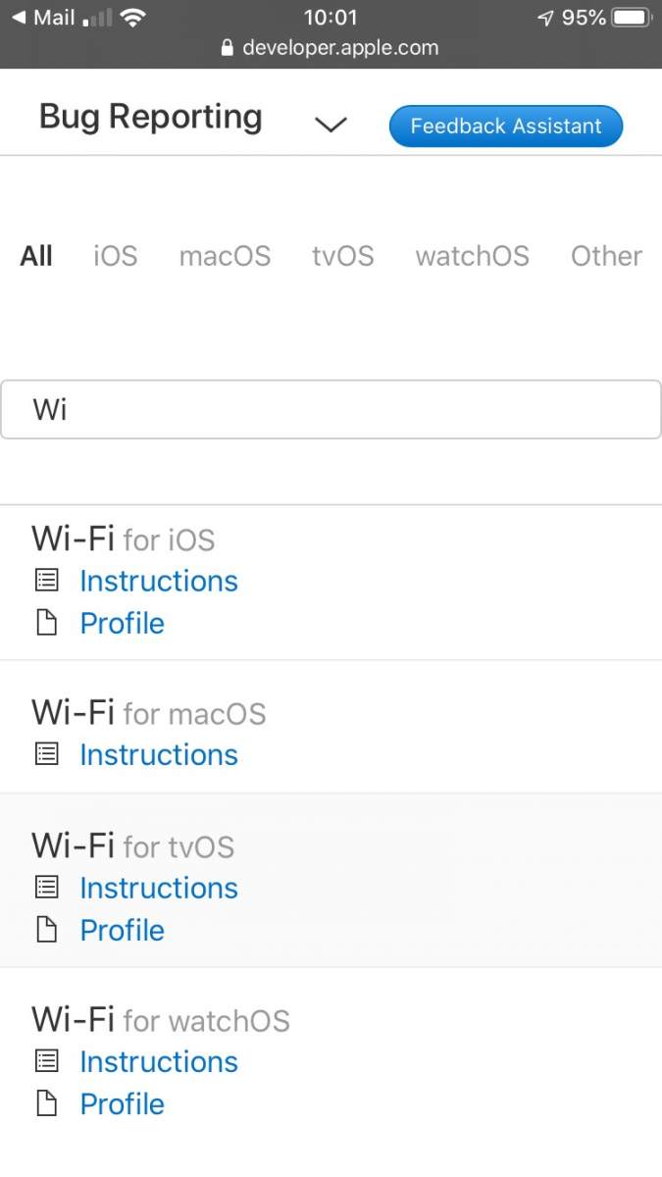This screenshot has width=662, height=1177.
Task: Open the Instructions link for Wi-Fi macOS
Action: click(x=159, y=754)
